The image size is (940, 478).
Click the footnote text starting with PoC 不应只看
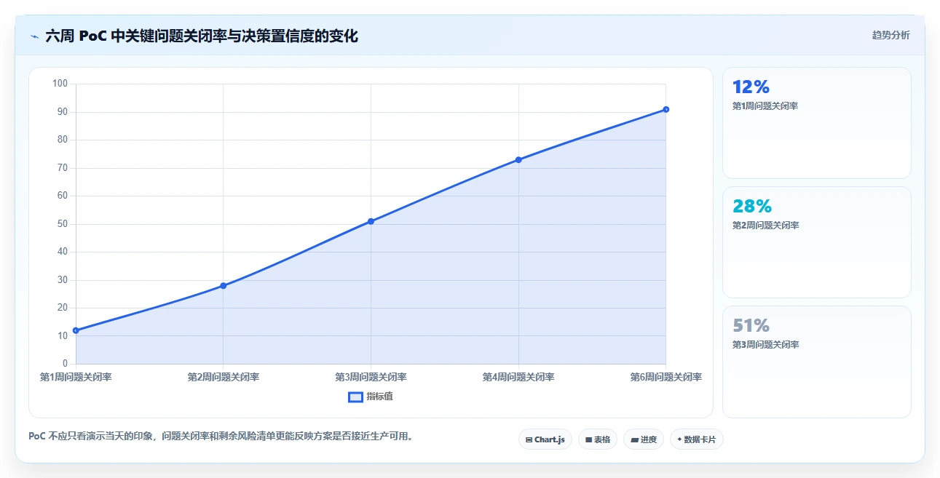(x=221, y=437)
